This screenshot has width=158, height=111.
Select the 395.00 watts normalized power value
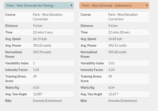pos(117,52)
